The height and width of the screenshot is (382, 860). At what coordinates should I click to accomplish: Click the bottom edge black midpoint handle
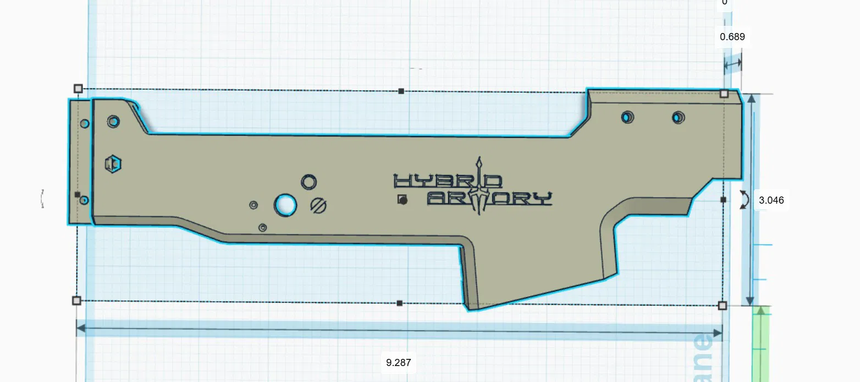coord(400,303)
